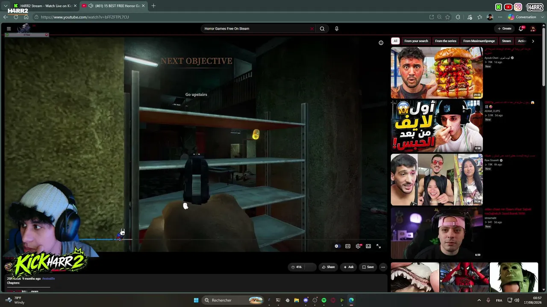Screen dimensions: 547x307
Task: Clear the YouTube search box text
Action: 312,29
